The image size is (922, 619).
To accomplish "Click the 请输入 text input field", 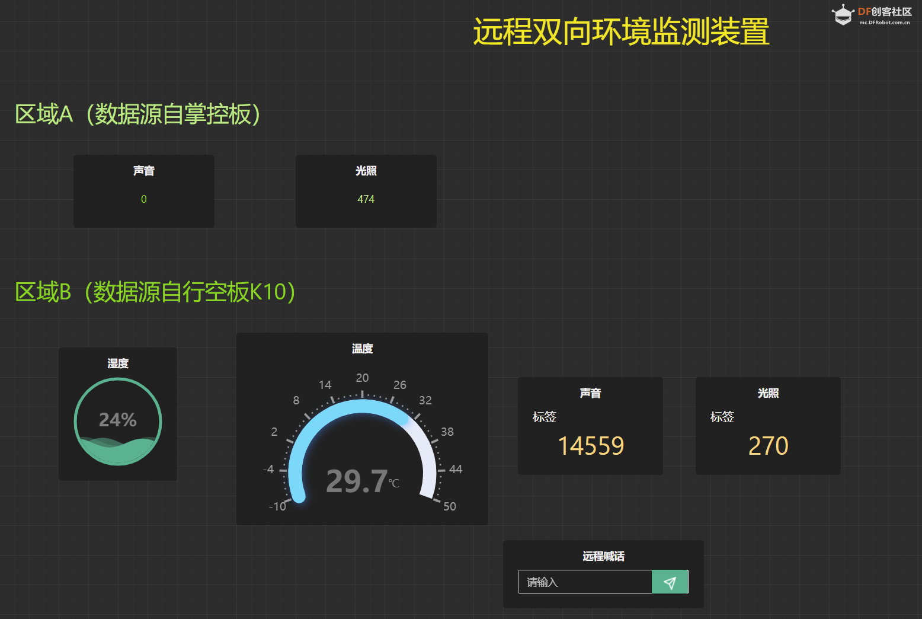I will (x=585, y=582).
